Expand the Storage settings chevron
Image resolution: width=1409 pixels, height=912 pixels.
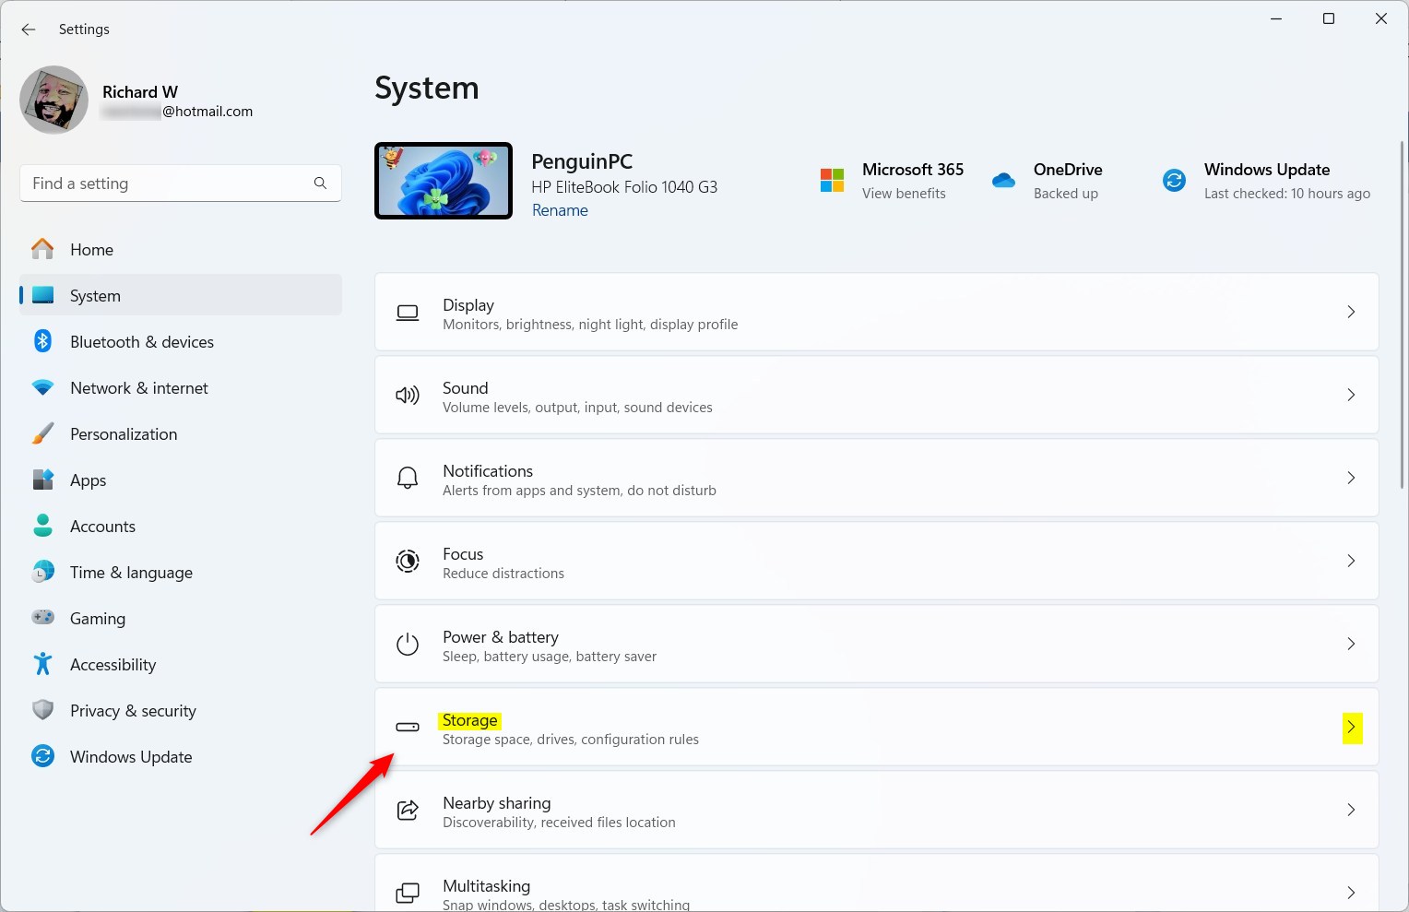[x=1351, y=728]
